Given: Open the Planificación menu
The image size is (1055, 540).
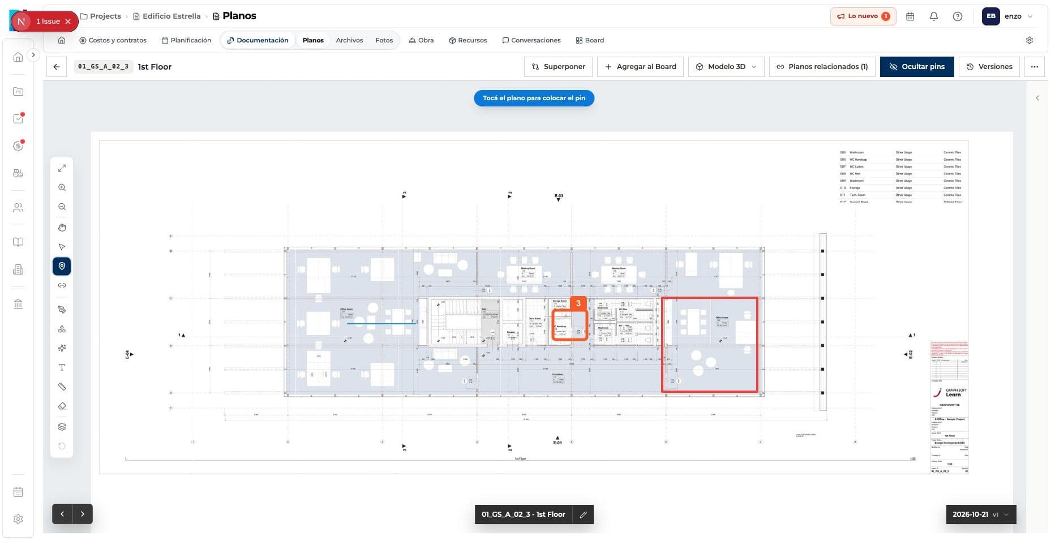Looking at the screenshot, I should click(x=186, y=40).
